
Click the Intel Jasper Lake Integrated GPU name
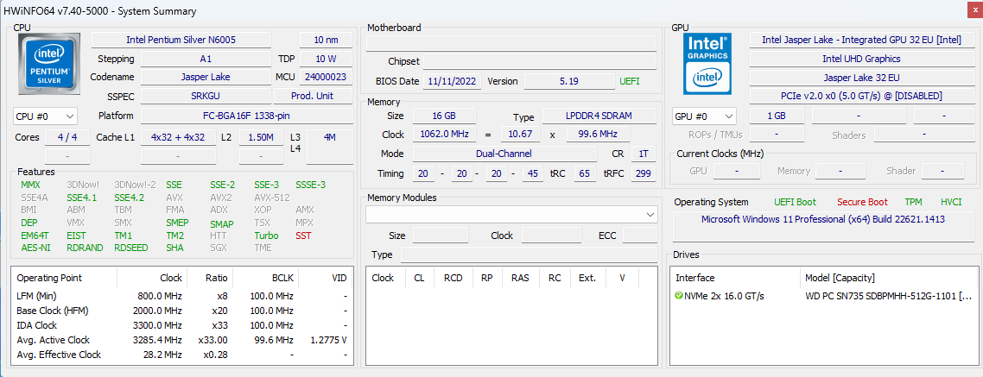[860, 40]
